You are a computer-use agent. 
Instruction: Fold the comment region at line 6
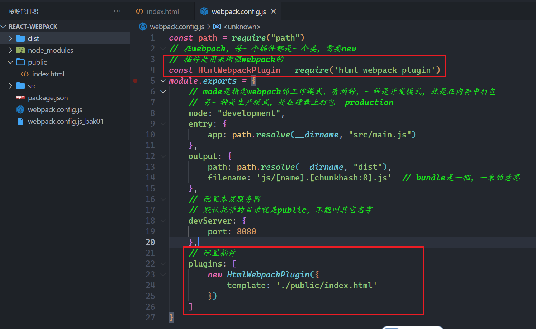pyautogui.click(x=163, y=91)
